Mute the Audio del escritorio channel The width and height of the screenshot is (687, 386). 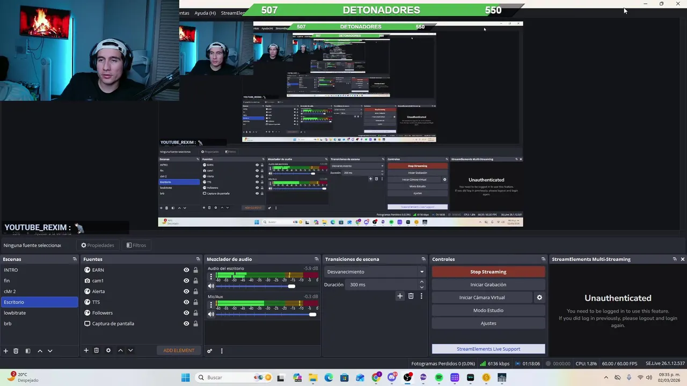coord(211,286)
